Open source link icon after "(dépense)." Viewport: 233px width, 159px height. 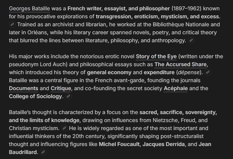(208, 73)
